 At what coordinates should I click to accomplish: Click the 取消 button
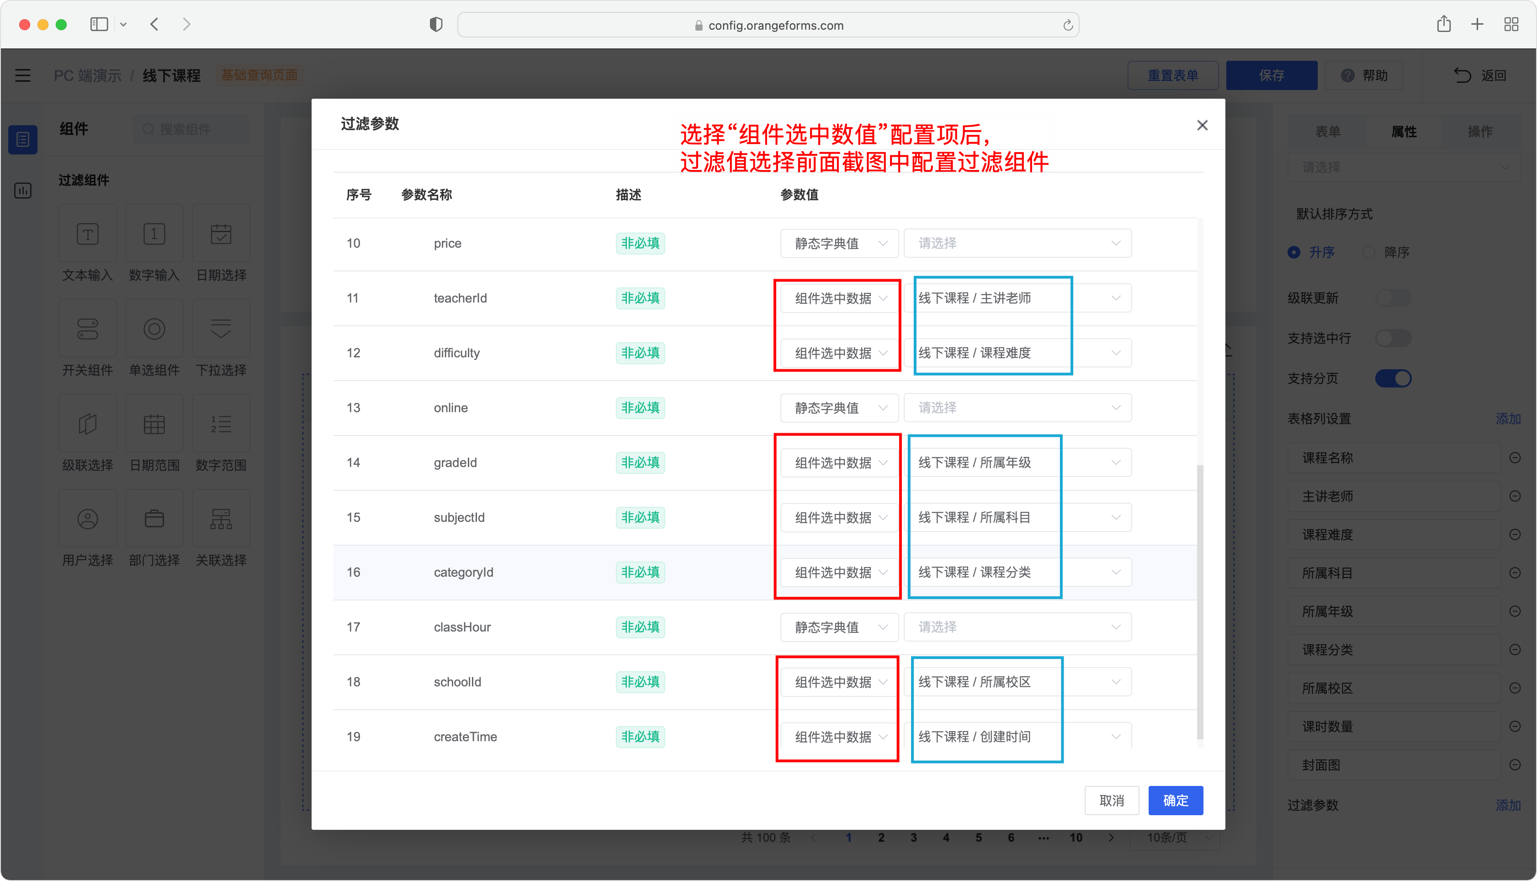click(x=1111, y=801)
